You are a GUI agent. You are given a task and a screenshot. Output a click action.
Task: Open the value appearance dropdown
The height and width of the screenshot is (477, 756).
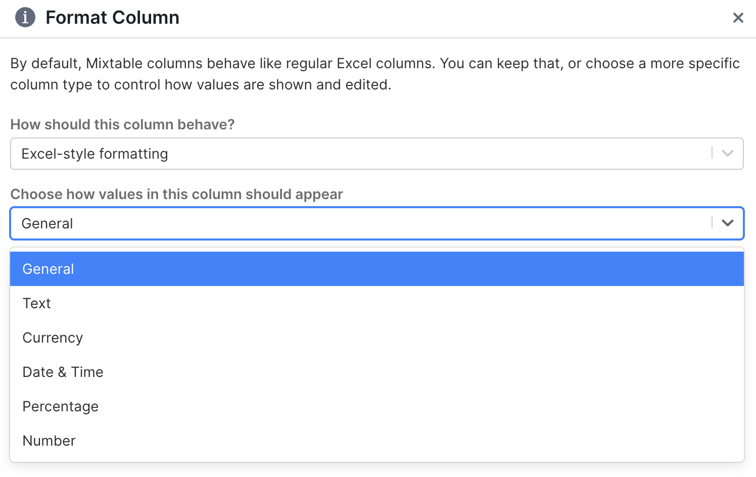[354, 223]
